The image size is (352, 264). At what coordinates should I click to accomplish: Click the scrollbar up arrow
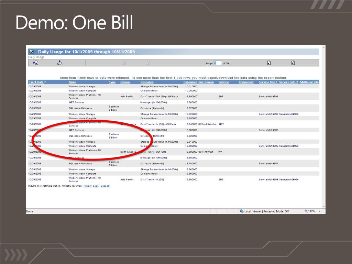tap(323, 47)
